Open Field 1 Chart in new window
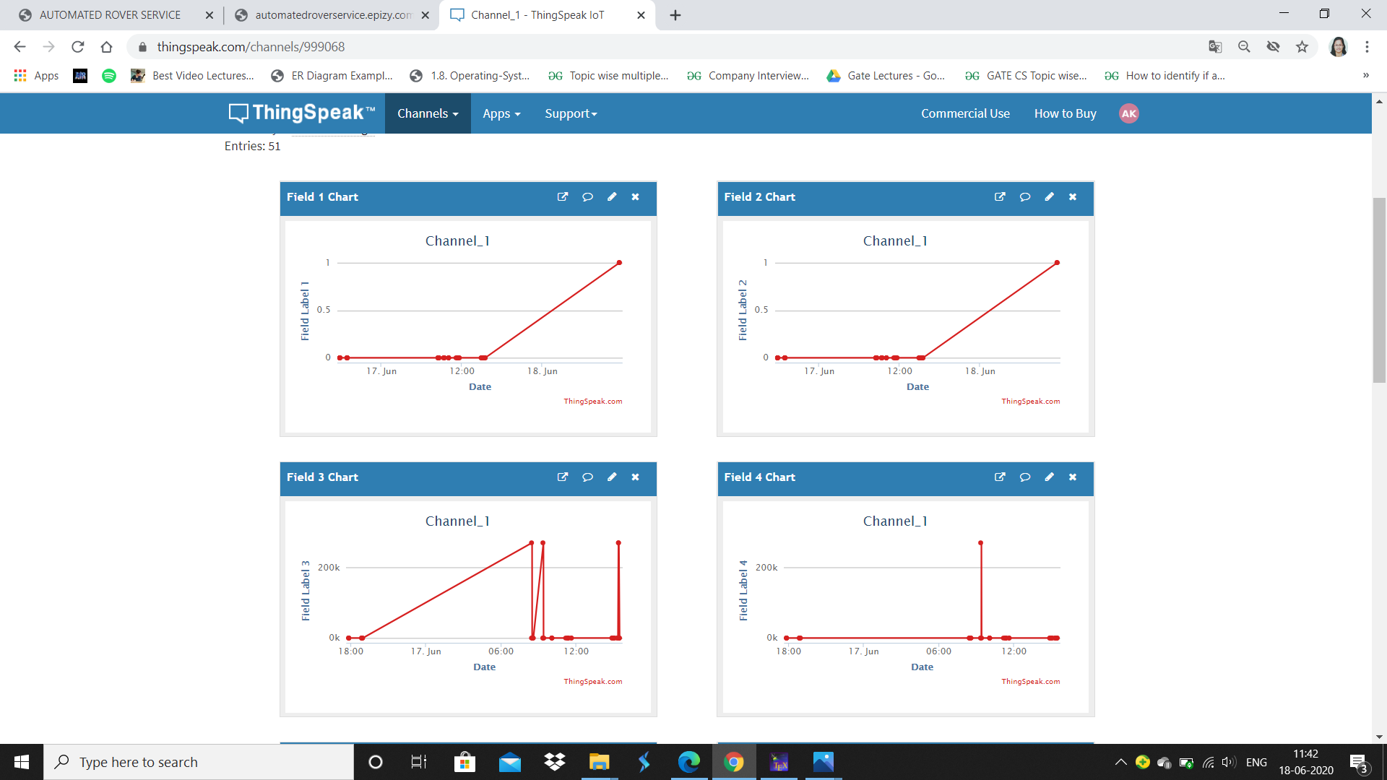This screenshot has width=1387, height=780. coord(563,196)
